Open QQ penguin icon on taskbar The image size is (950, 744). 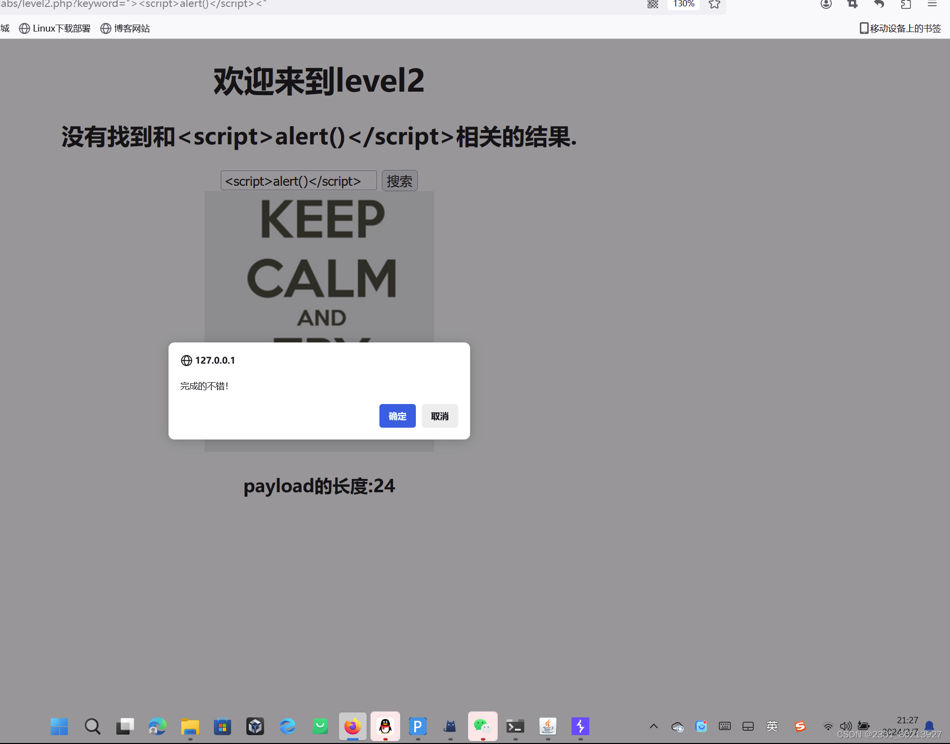(x=385, y=726)
